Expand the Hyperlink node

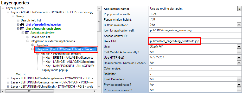point(33,45)
